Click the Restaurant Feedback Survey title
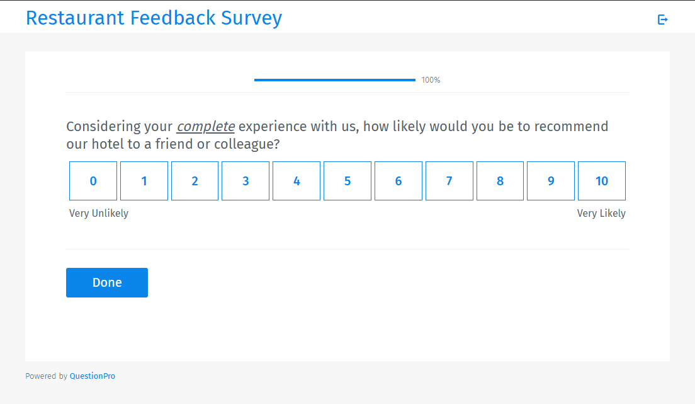Screen dimensions: 695x404 click(x=153, y=18)
